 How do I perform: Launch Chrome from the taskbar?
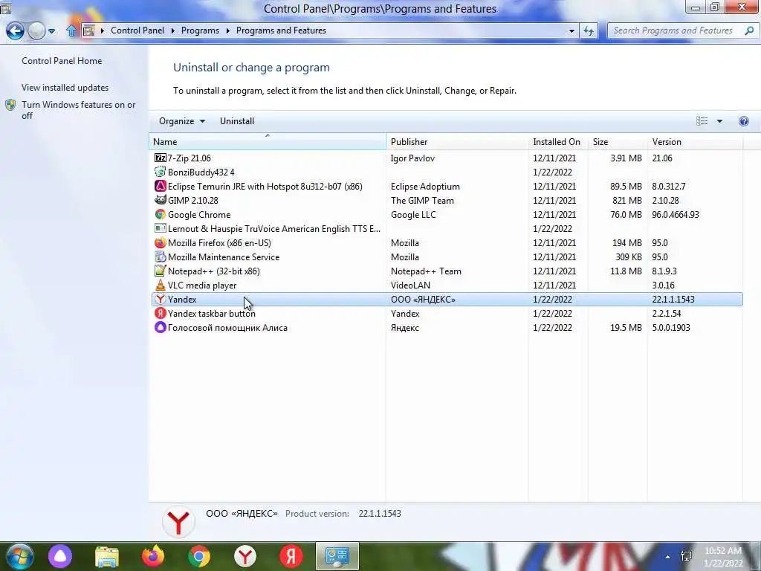pyautogui.click(x=199, y=556)
